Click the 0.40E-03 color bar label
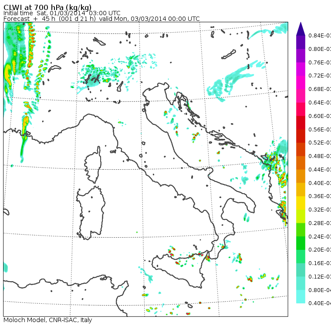Viewport: 331px width, 326px height. point(320,183)
